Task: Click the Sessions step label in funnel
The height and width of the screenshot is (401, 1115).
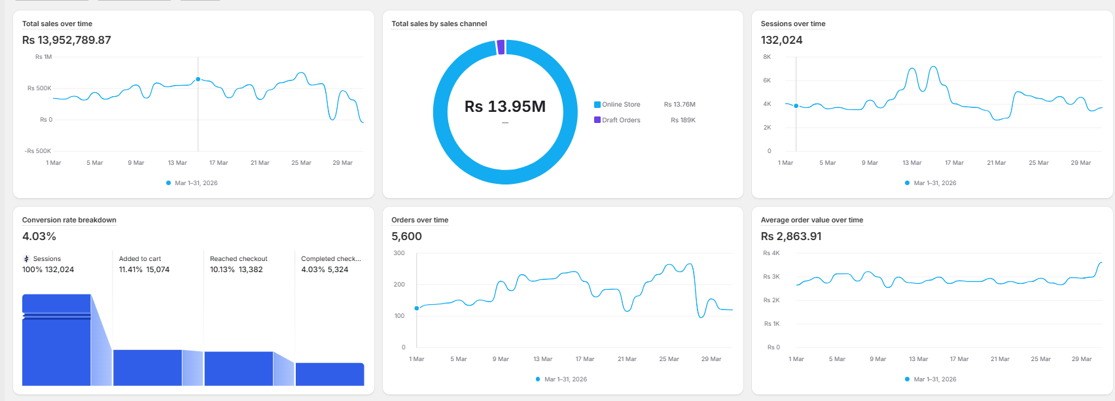Action: (x=47, y=259)
